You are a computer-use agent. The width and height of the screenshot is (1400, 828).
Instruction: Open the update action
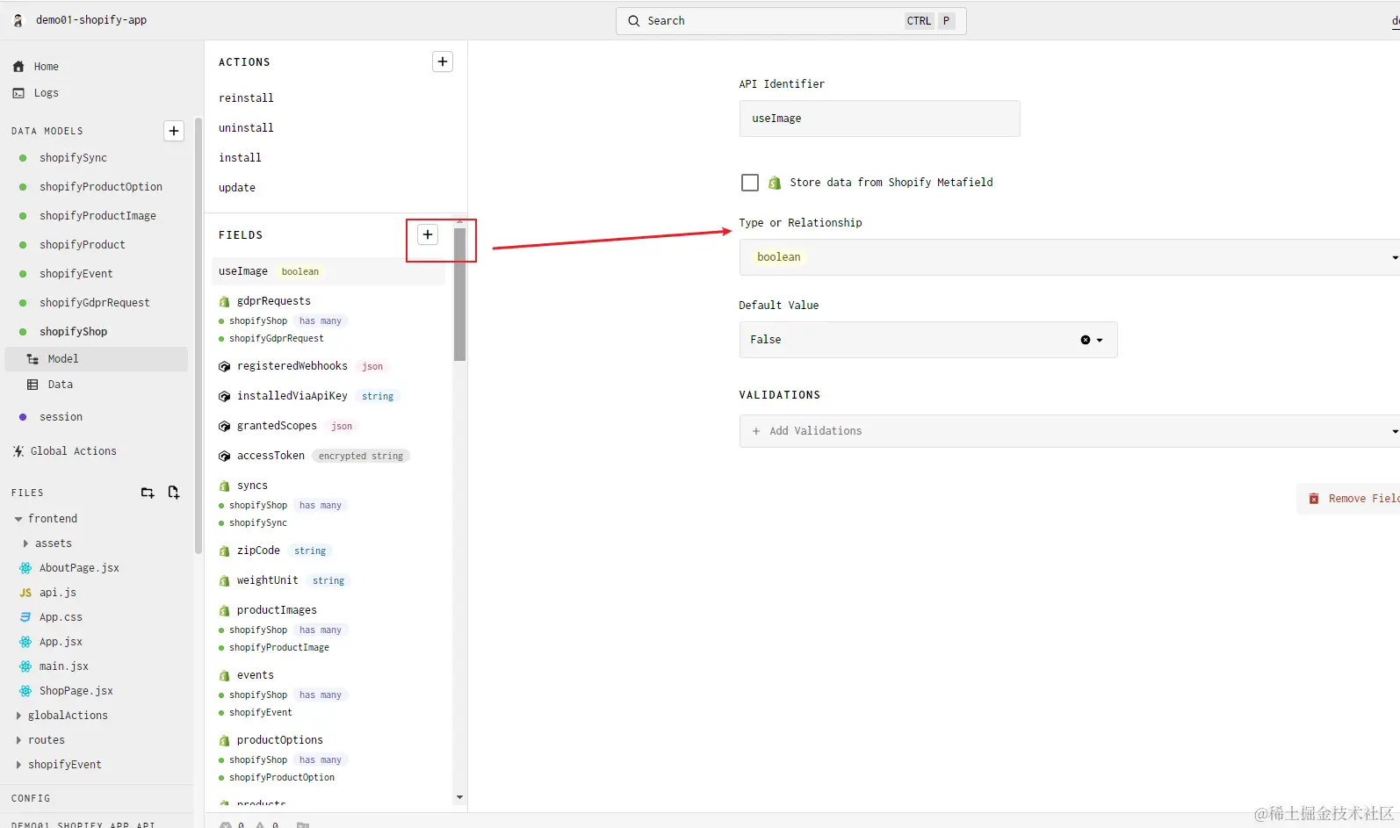[x=237, y=188]
